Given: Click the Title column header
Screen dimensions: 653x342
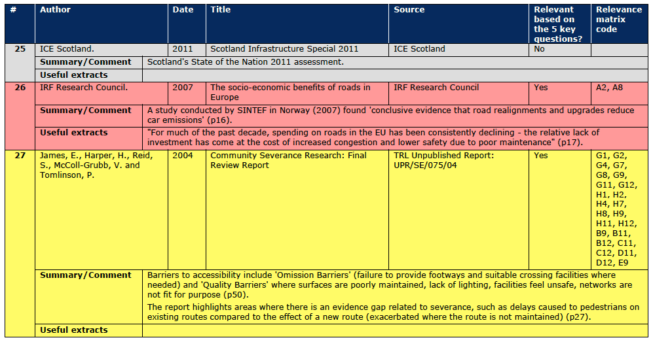Looking at the screenshot, I should 221,10.
